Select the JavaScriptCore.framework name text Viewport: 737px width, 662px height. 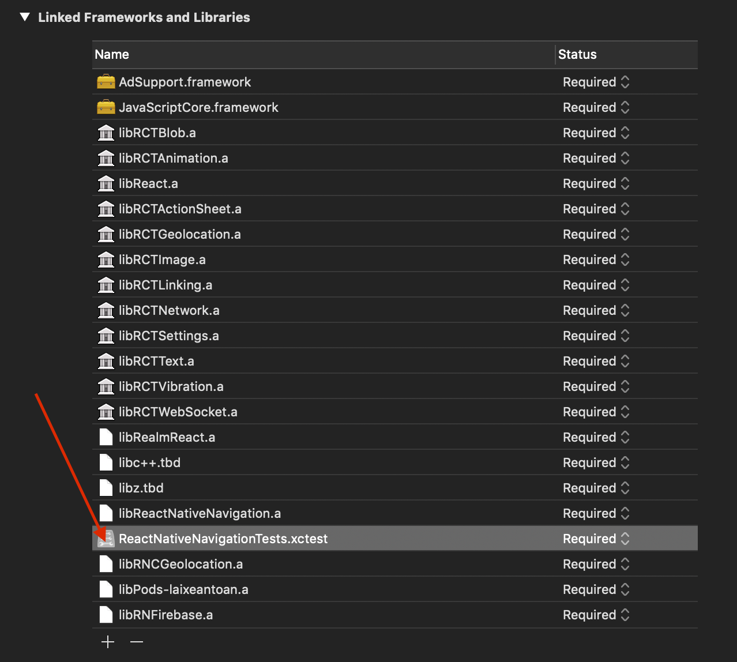198,107
